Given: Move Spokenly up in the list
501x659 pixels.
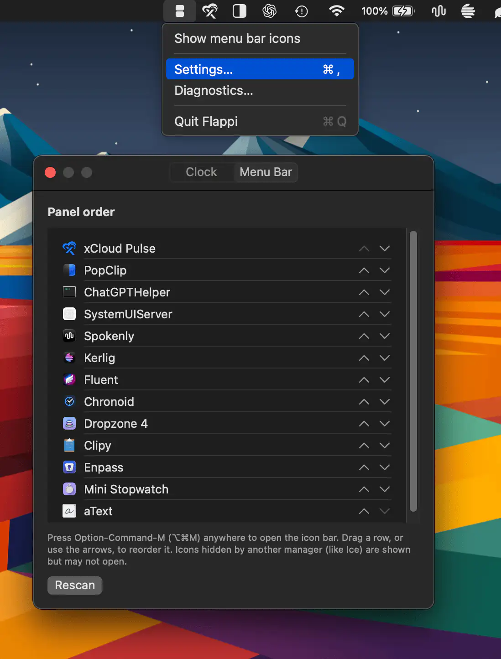Looking at the screenshot, I should pos(364,336).
